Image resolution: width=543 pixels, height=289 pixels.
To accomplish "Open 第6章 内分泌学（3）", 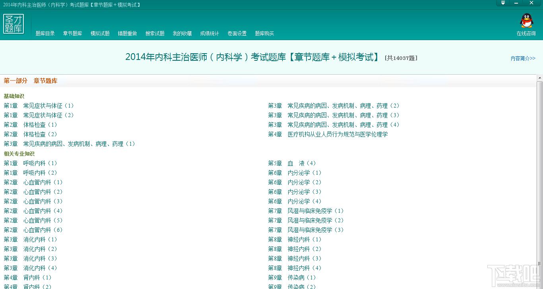I will coord(295,192).
